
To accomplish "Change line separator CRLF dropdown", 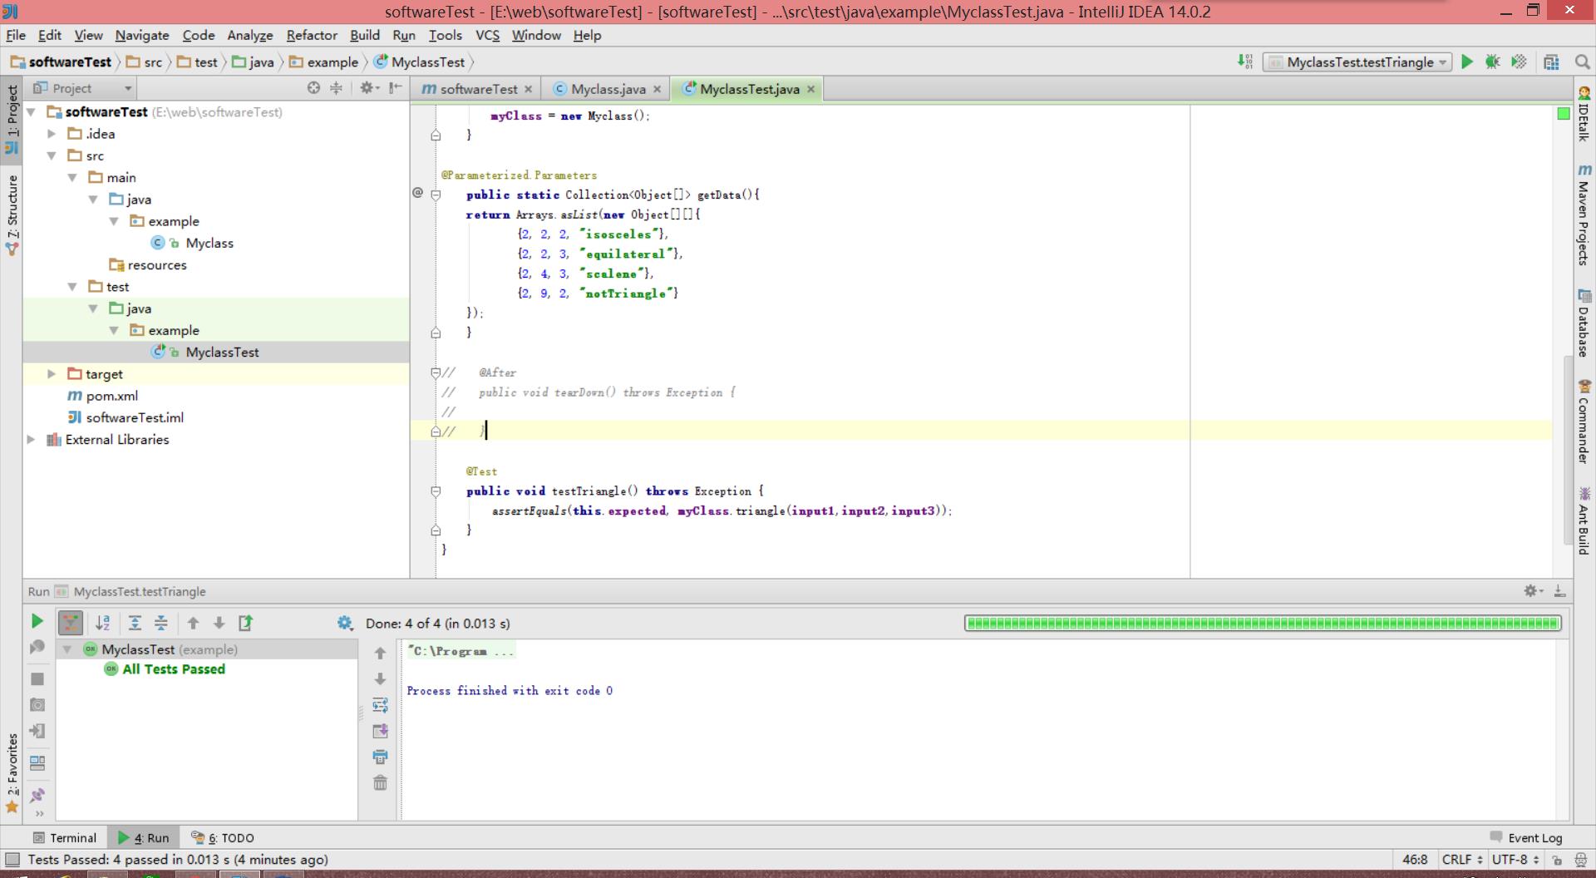I will click(1462, 860).
